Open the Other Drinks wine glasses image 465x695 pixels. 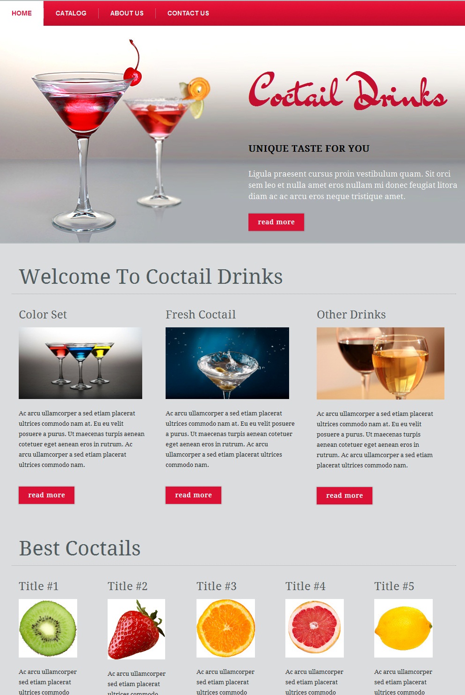point(380,363)
